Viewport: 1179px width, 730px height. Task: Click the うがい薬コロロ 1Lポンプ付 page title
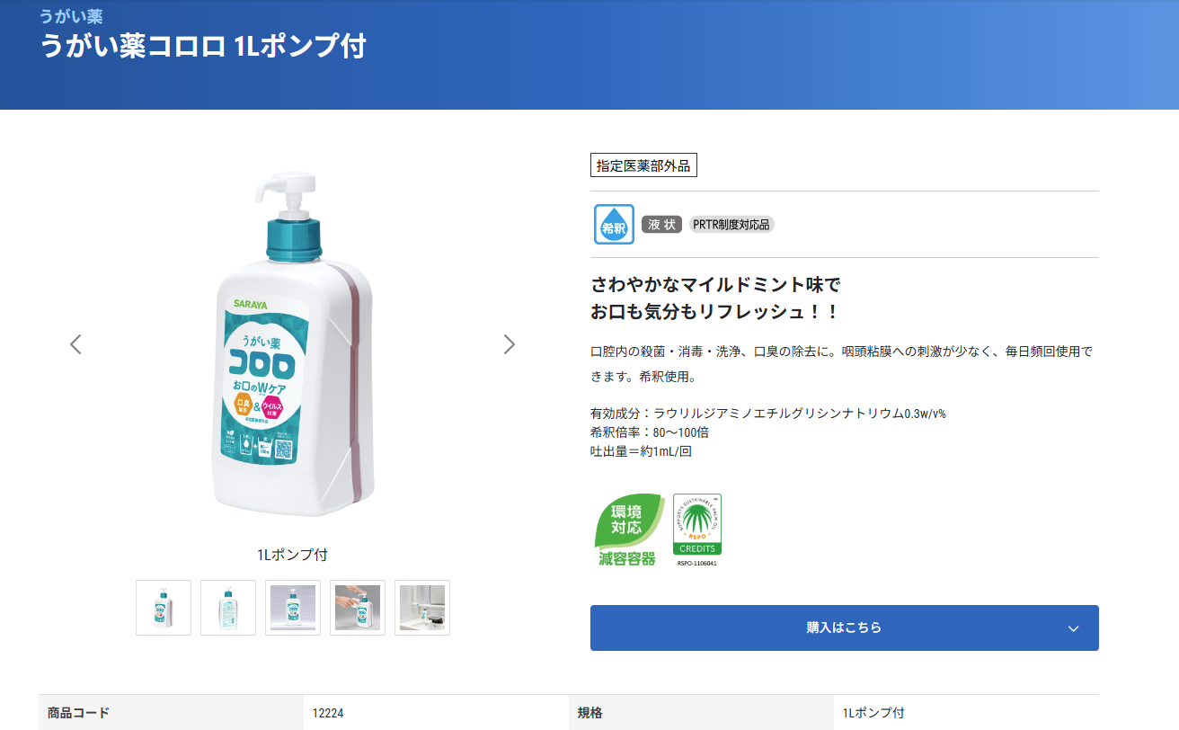203,47
